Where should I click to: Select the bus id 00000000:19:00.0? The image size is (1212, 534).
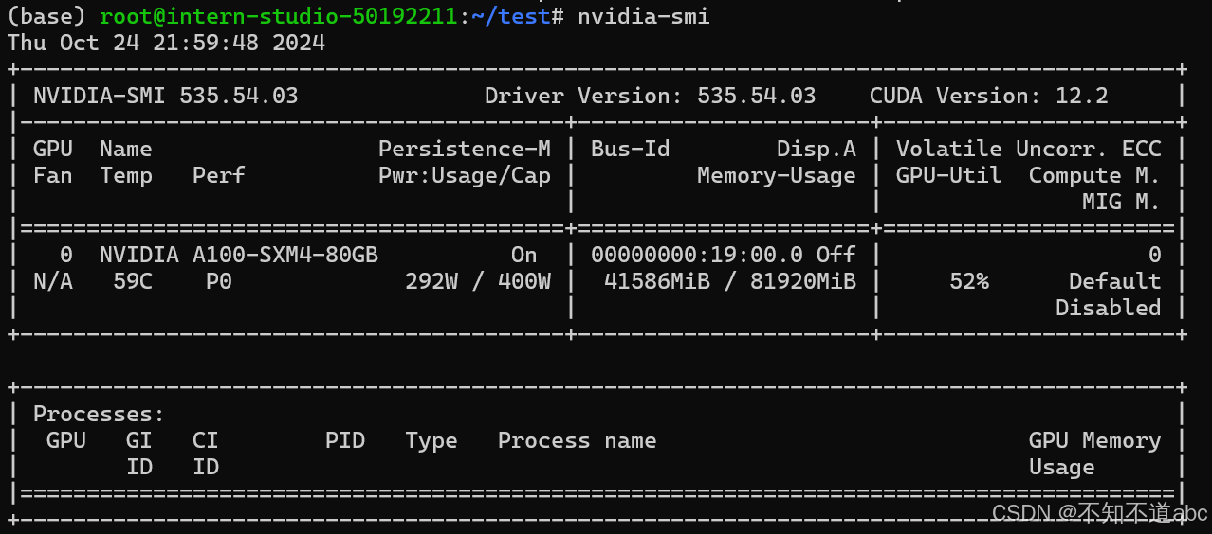click(697, 255)
